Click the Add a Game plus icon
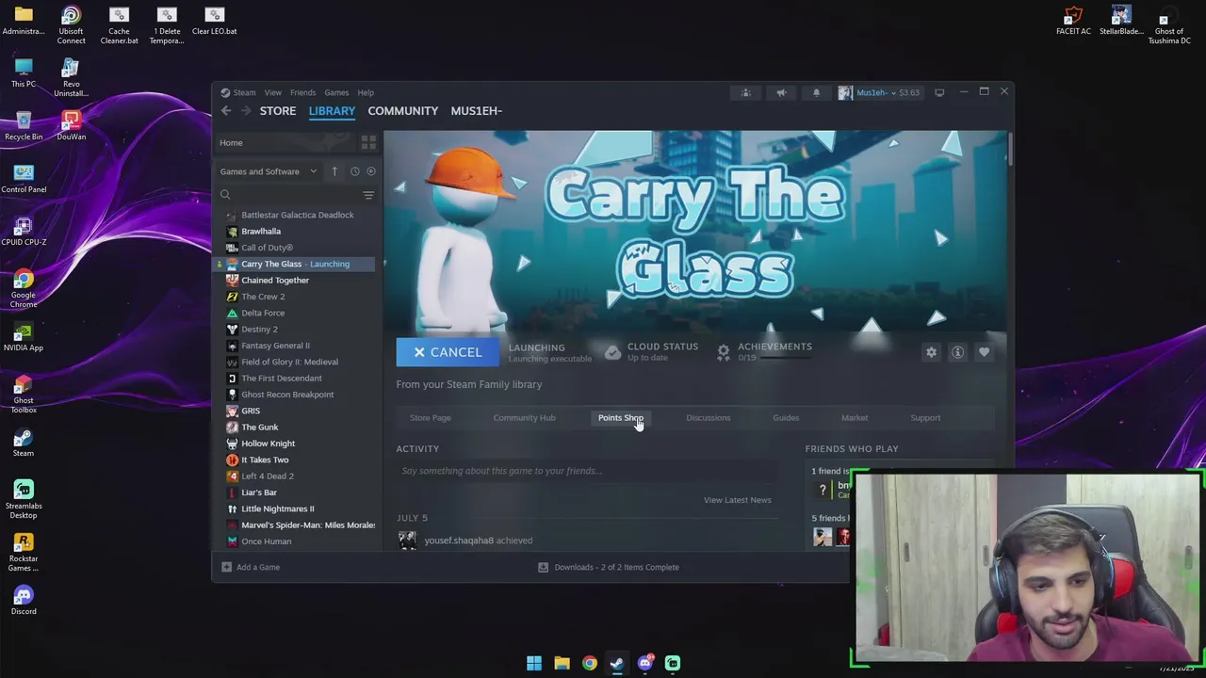 226,567
